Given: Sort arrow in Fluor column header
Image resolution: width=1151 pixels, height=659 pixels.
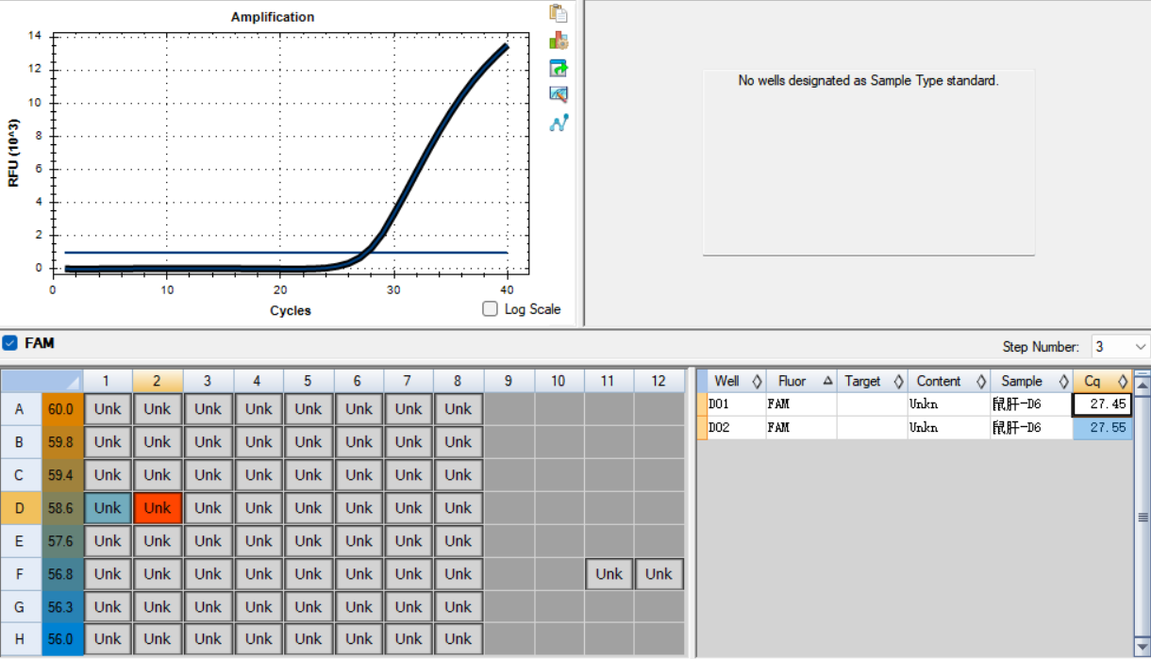Looking at the screenshot, I should click(x=827, y=381).
